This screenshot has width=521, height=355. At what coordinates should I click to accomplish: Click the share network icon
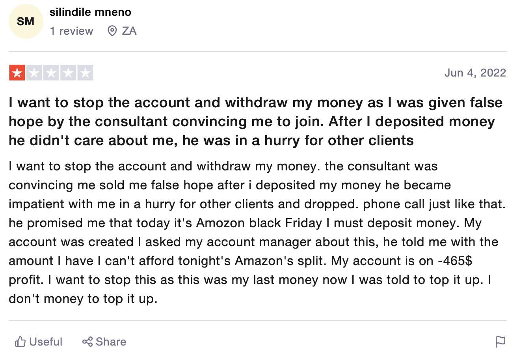tap(87, 342)
